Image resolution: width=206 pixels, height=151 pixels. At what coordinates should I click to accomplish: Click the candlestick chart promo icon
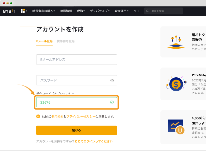tap(176, 42)
